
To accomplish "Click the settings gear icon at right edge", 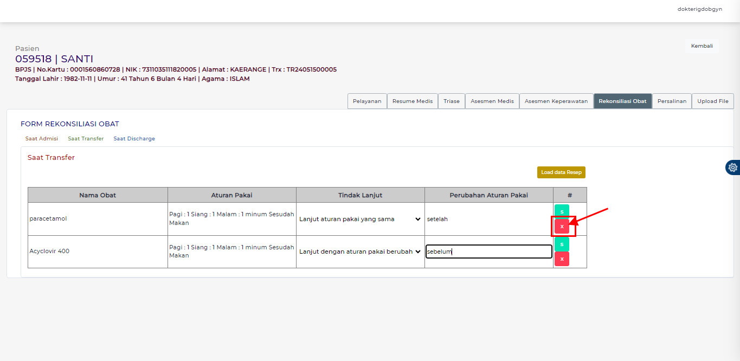I will click(x=733, y=167).
